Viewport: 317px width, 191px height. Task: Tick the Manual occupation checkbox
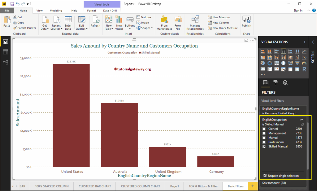tap(264, 138)
